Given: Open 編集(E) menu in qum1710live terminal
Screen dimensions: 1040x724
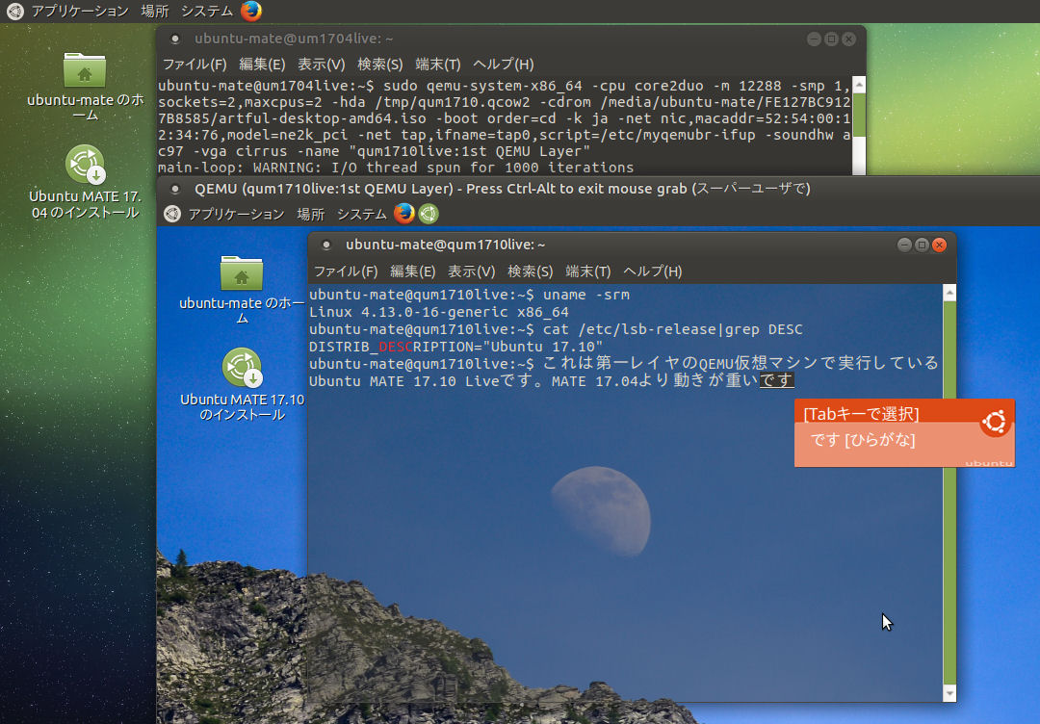Looking at the screenshot, I should tap(412, 271).
